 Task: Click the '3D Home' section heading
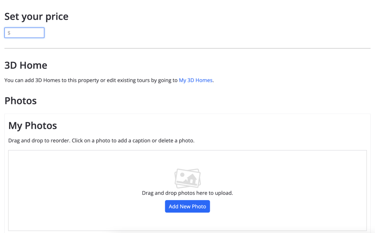coord(26,65)
